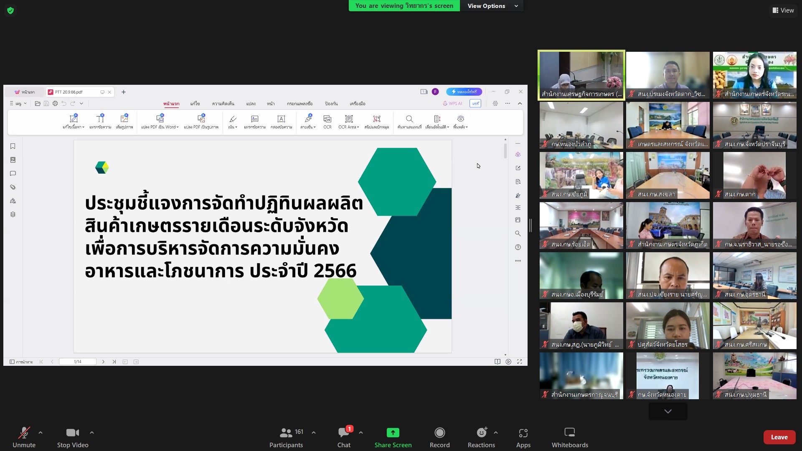Image resolution: width=802 pixels, height=451 pixels.
Task: Go to the next page arrow in the status bar
Action: (x=103, y=362)
